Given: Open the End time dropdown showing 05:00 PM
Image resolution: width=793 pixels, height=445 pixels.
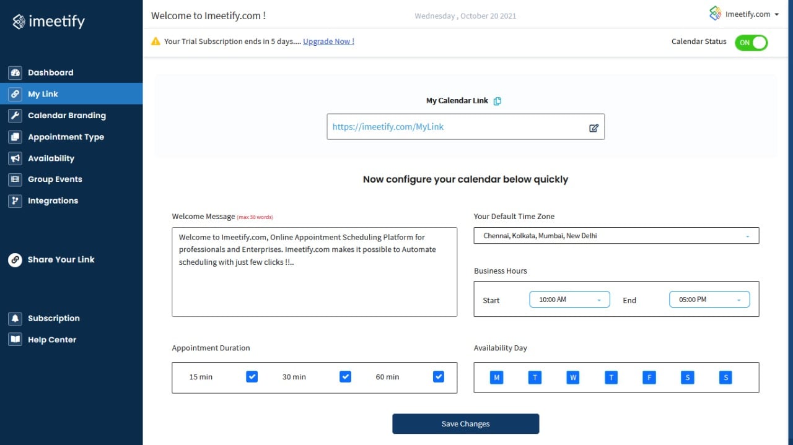Looking at the screenshot, I should 709,299.
